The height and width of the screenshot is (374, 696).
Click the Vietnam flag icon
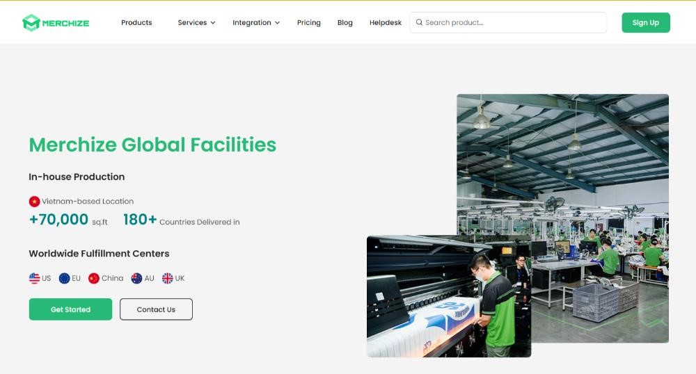pos(34,202)
